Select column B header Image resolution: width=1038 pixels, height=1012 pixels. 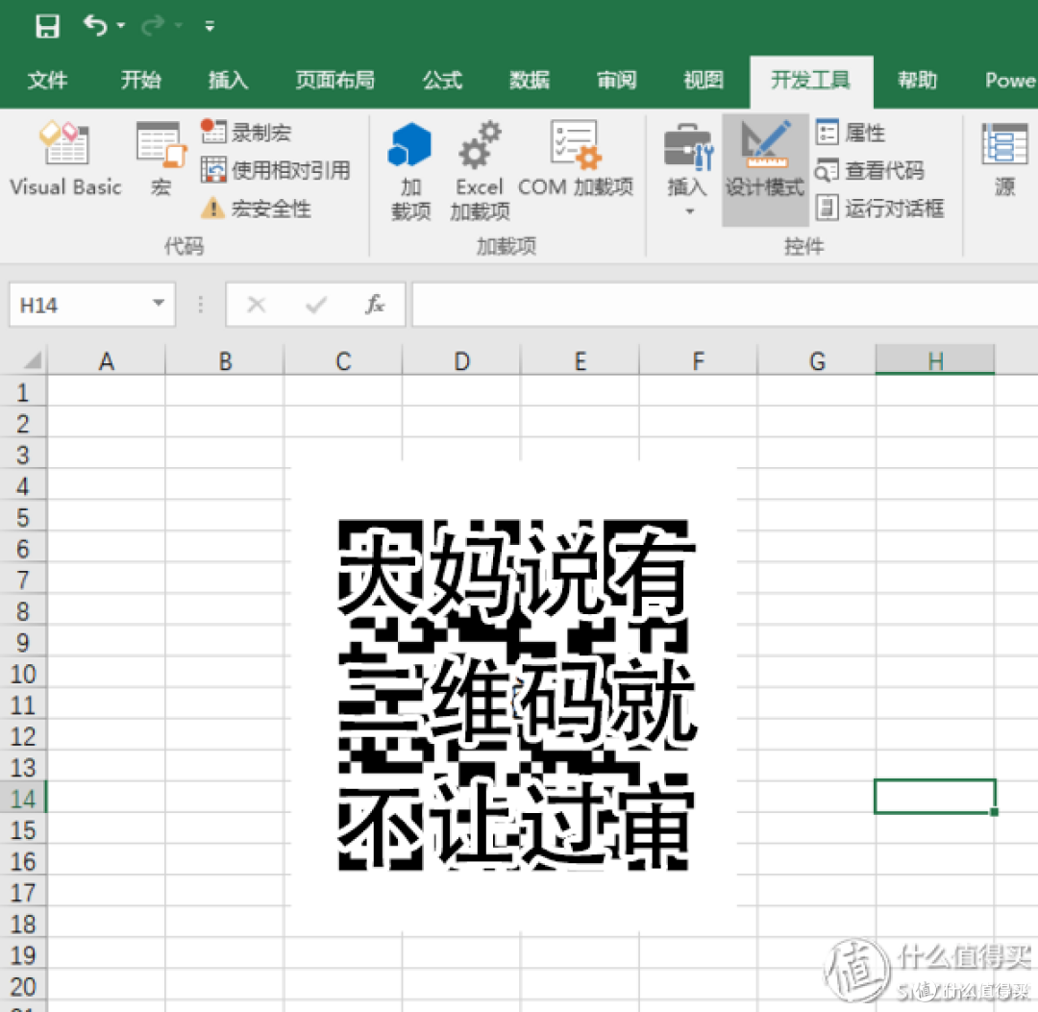pos(225,361)
